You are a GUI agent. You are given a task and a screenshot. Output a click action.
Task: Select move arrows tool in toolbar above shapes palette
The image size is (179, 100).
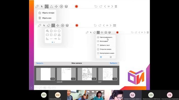pyautogui.click(x=58, y=25)
